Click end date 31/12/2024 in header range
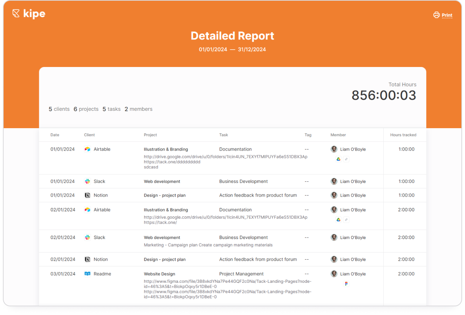This screenshot has width=465, height=315. 252,49
